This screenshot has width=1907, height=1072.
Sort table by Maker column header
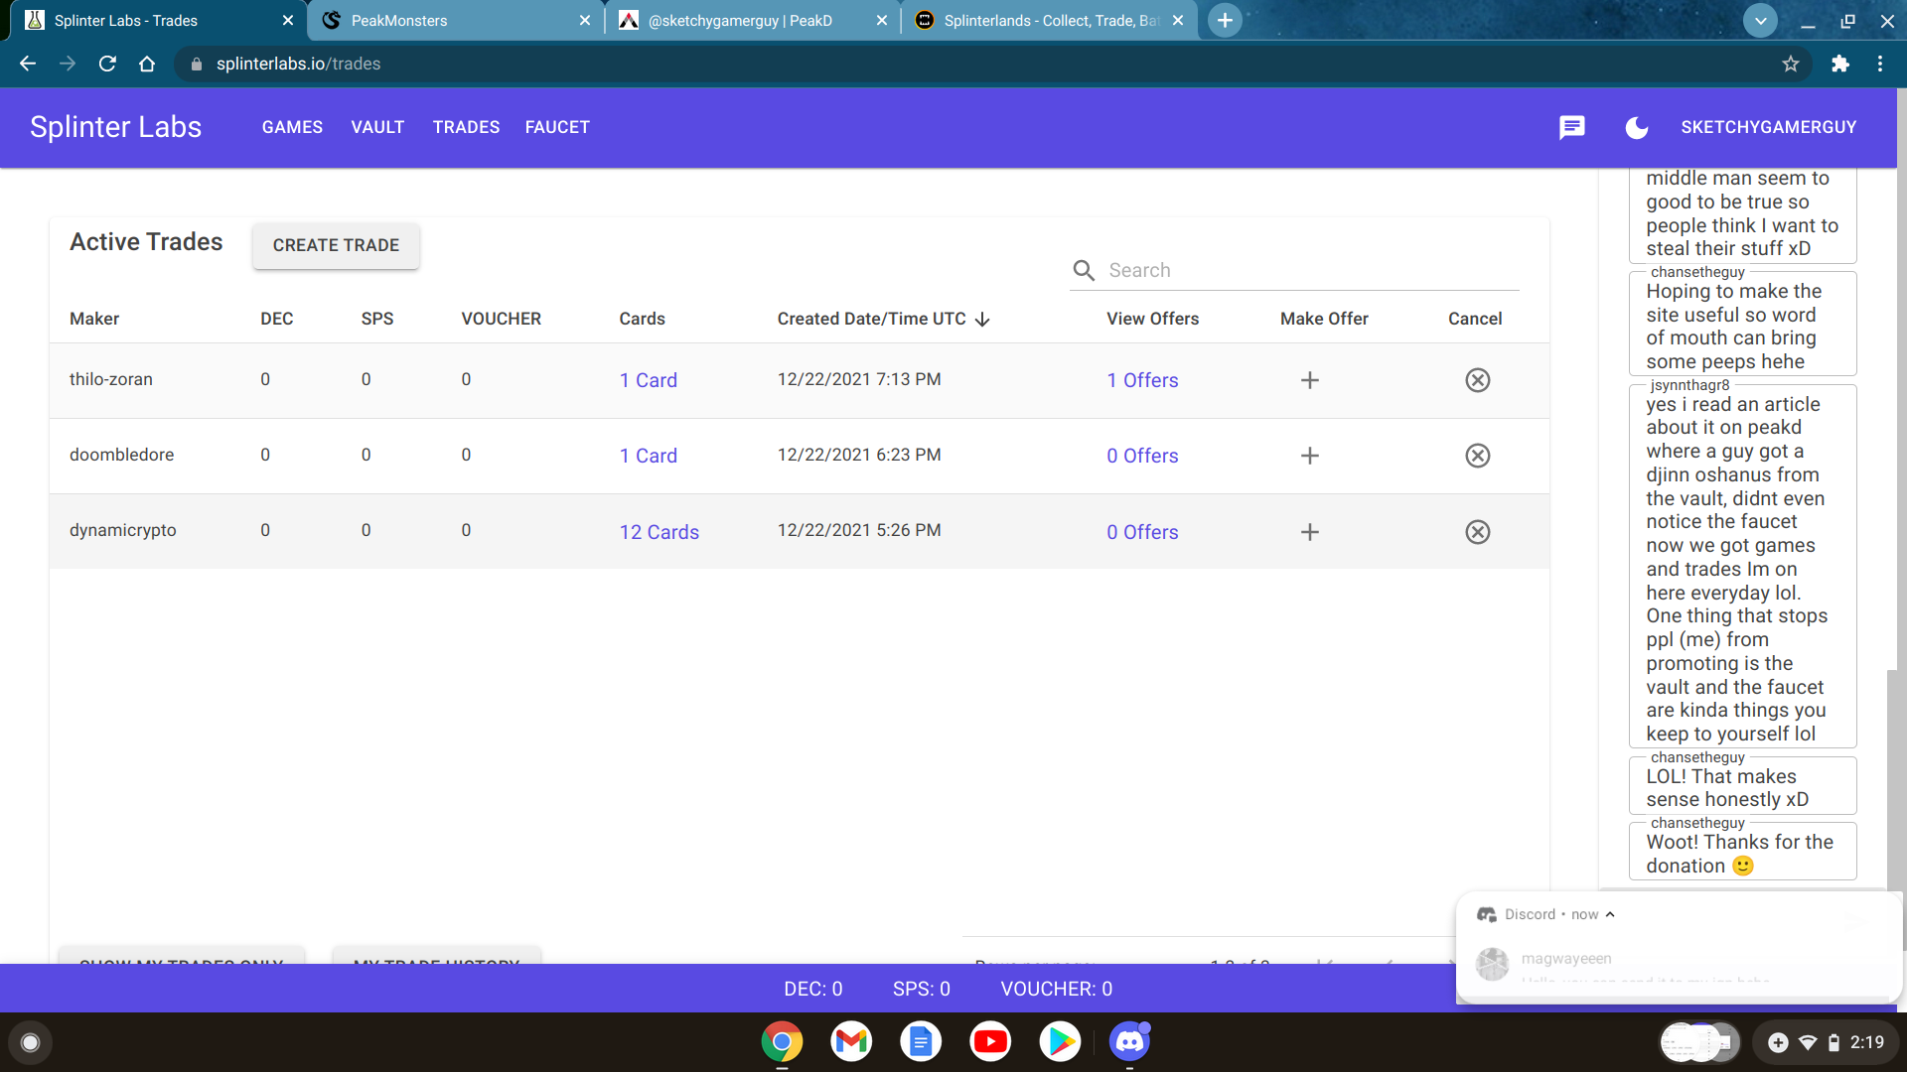coord(94,319)
